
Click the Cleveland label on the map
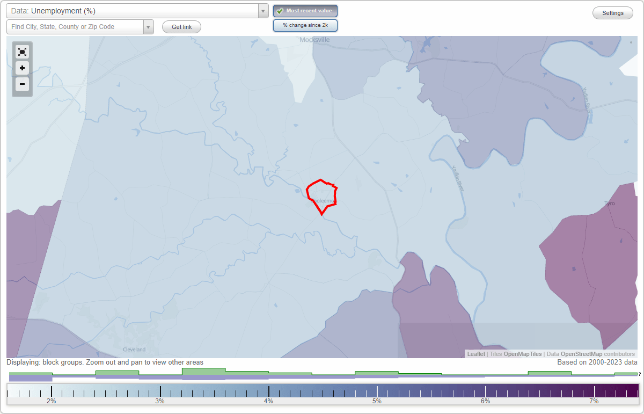[134, 349]
